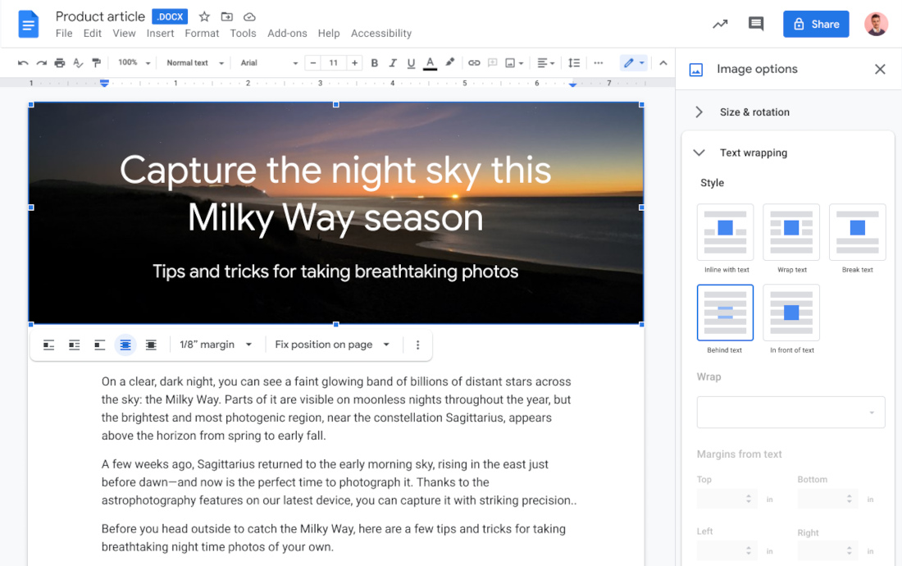This screenshot has width=902, height=566.
Task: Open the Help menu
Action: click(x=329, y=34)
